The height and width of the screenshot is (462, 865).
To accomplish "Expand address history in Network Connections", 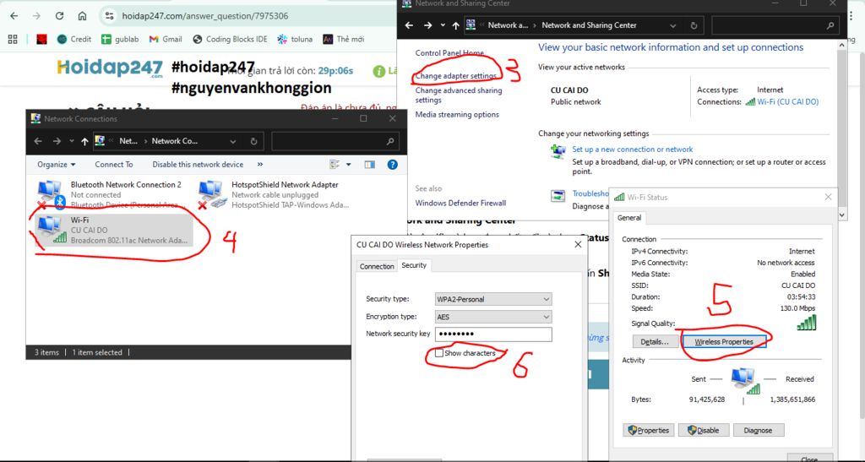I will tap(233, 141).
